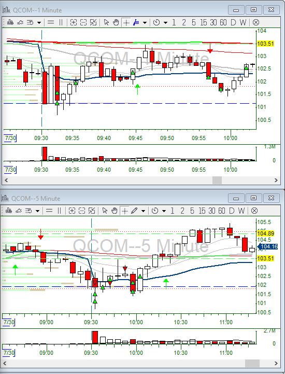Switch the 5 Minute chart to Daily (D)

pos(232,211)
